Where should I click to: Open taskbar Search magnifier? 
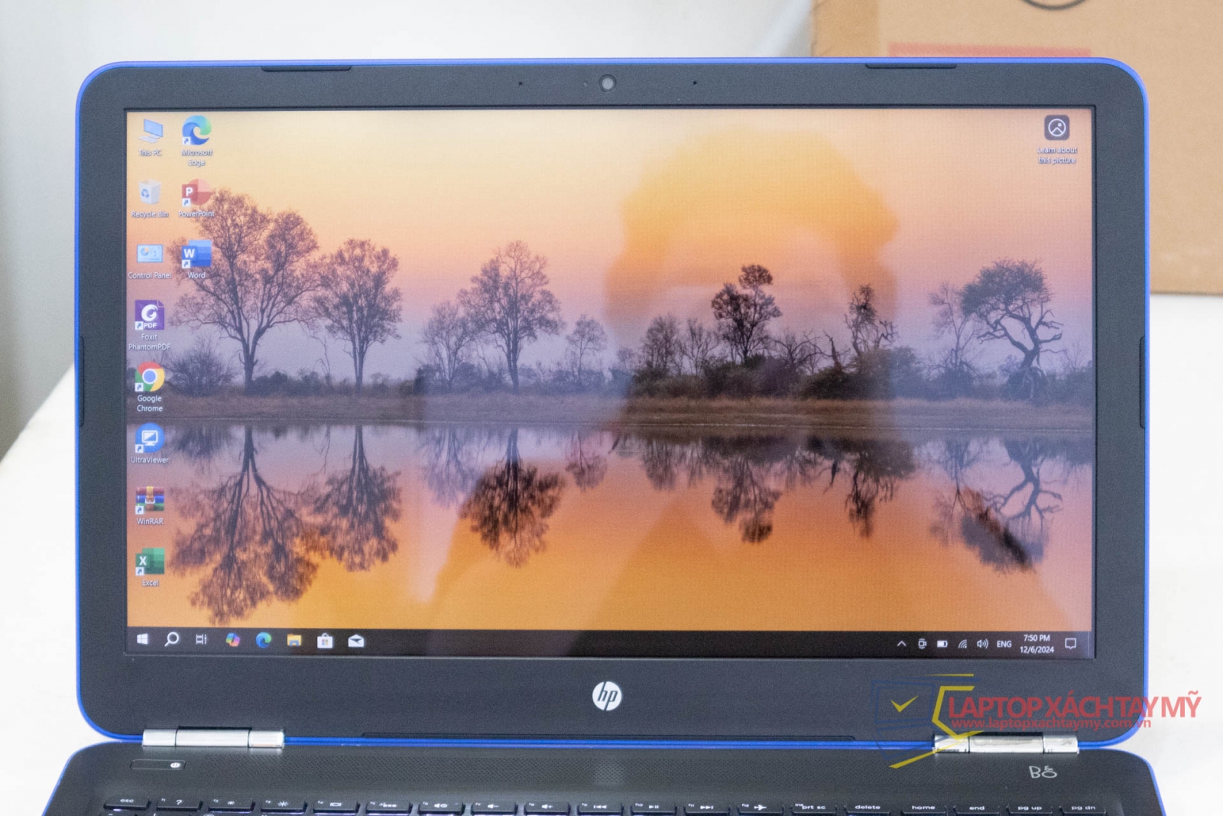pos(172,639)
